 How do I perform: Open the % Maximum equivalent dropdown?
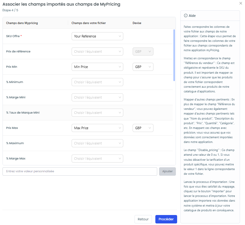pyautogui.click(x=97, y=143)
